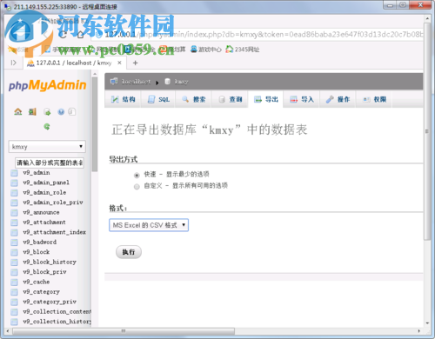Open the v9_collection_history table
This screenshot has height=339, width=435.
(x=57, y=322)
